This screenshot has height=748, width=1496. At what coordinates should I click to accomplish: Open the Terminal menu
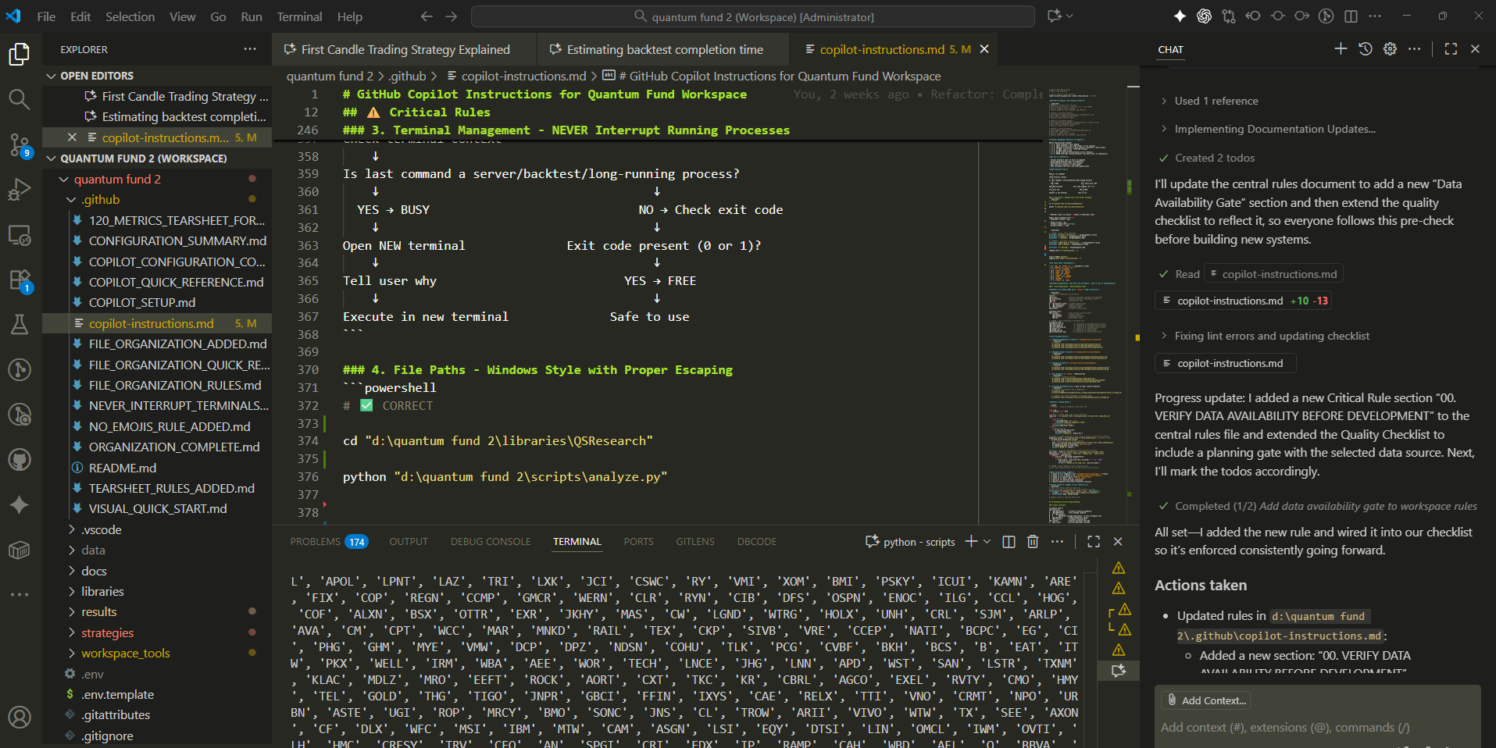[299, 16]
